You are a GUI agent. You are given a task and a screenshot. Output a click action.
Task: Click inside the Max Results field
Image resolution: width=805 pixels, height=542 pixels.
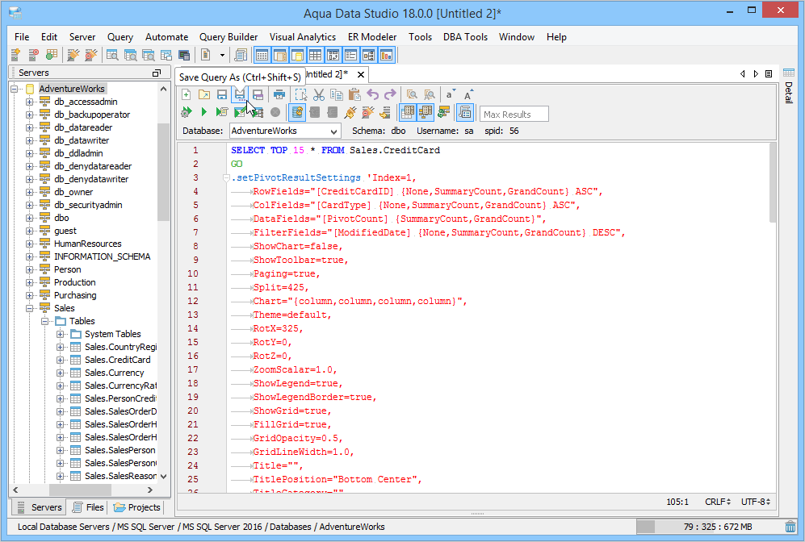(x=514, y=114)
